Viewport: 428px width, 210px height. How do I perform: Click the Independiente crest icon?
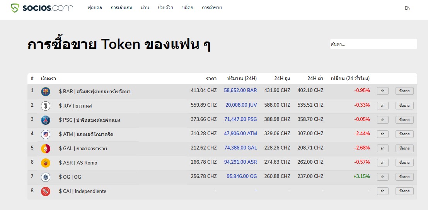click(46, 191)
